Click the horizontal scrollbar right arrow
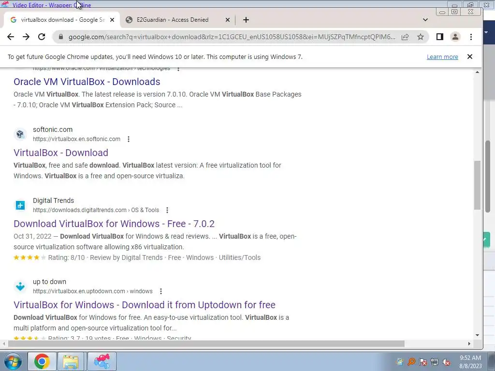This screenshot has width=495, height=371. click(469, 343)
